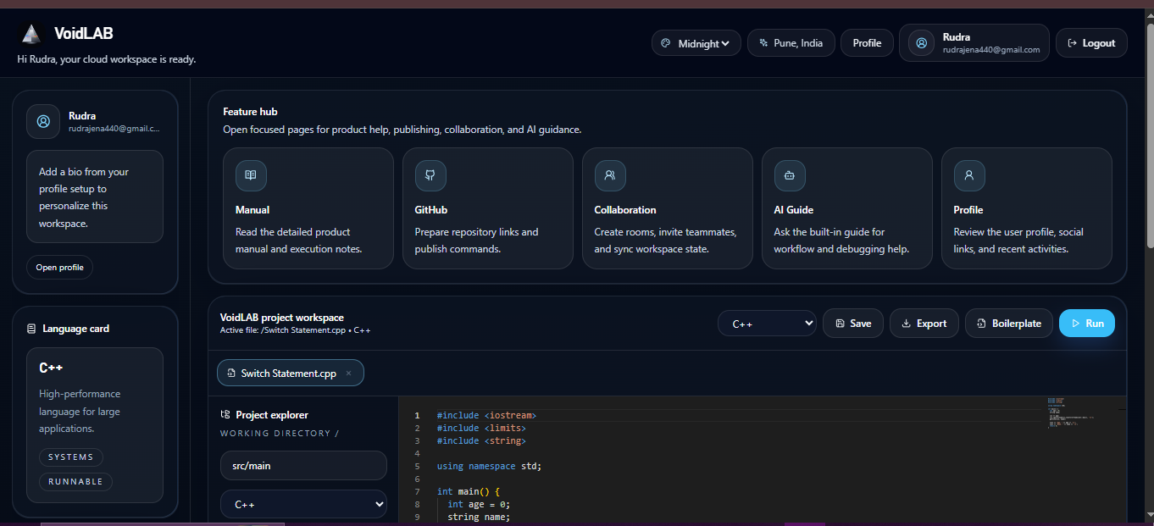
Task: Click the src/main working directory field
Action: 303,466
